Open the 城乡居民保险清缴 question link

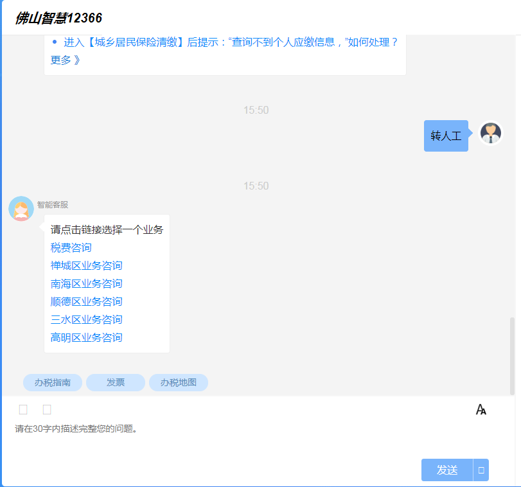click(x=231, y=42)
